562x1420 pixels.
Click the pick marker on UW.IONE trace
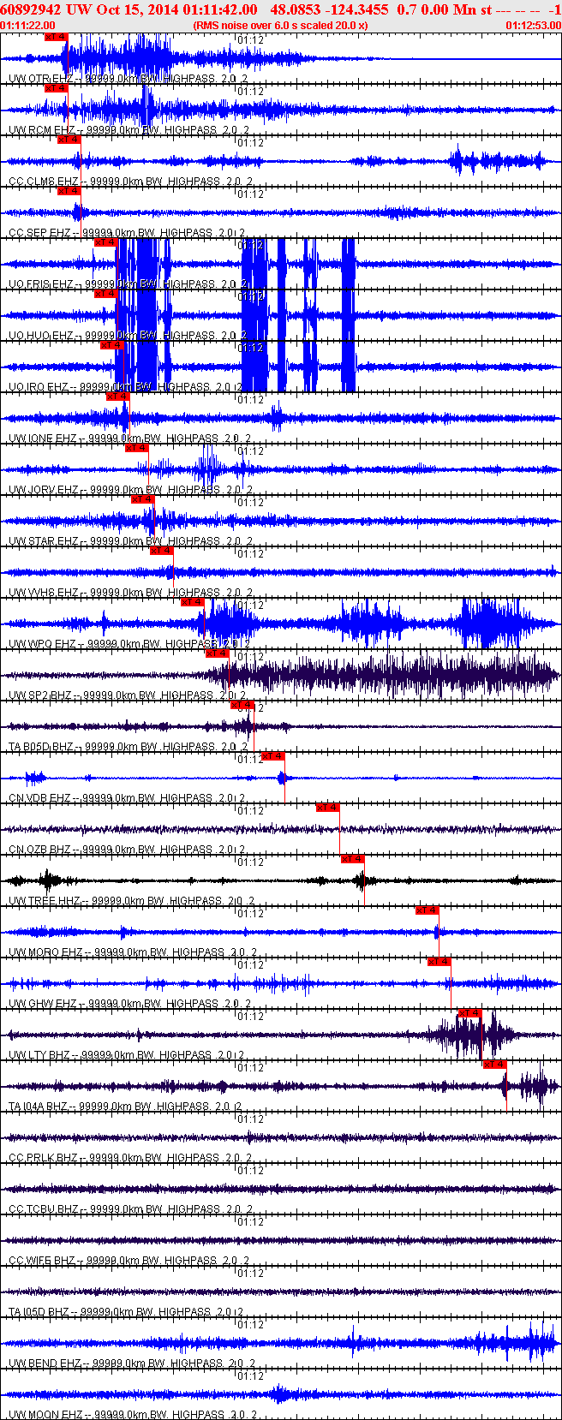click(x=118, y=397)
